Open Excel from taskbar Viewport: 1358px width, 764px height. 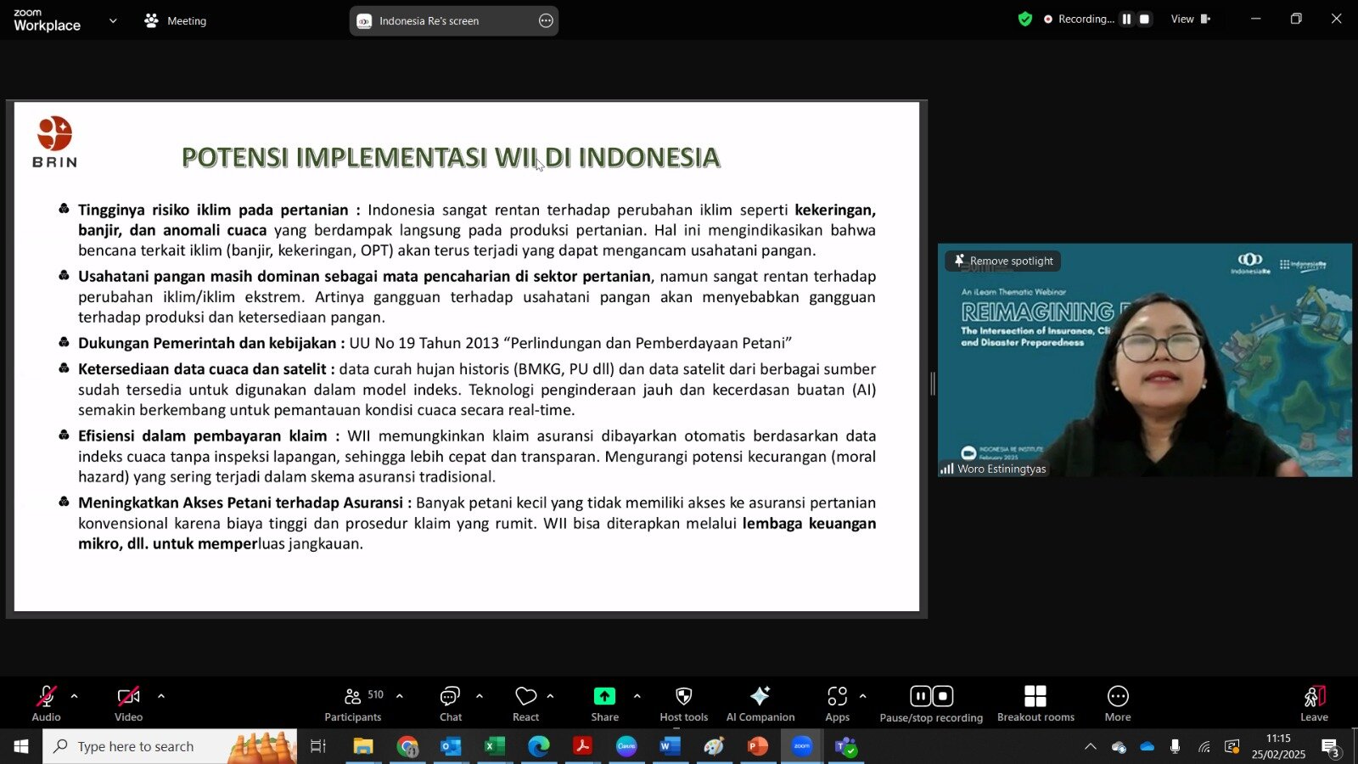(x=495, y=746)
